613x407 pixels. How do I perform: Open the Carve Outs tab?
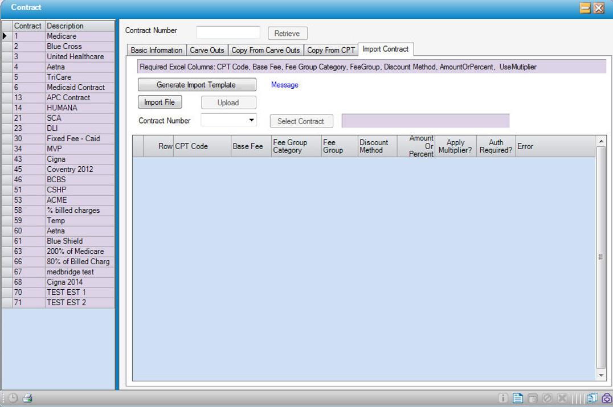pos(207,50)
